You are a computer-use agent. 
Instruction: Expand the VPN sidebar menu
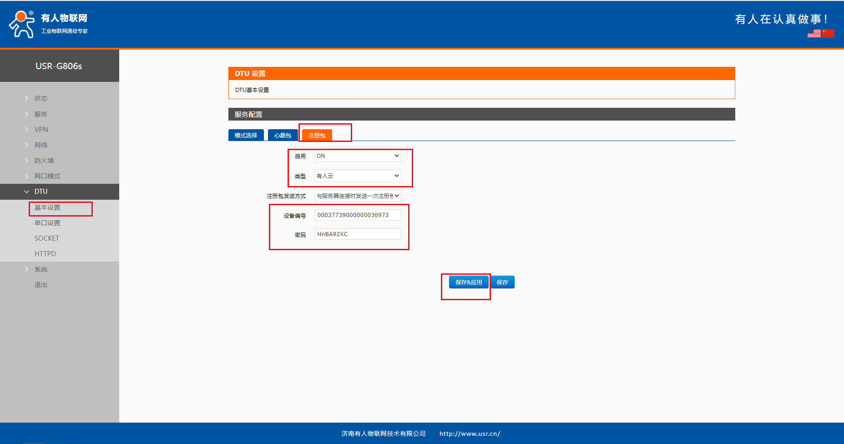click(41, 130)
